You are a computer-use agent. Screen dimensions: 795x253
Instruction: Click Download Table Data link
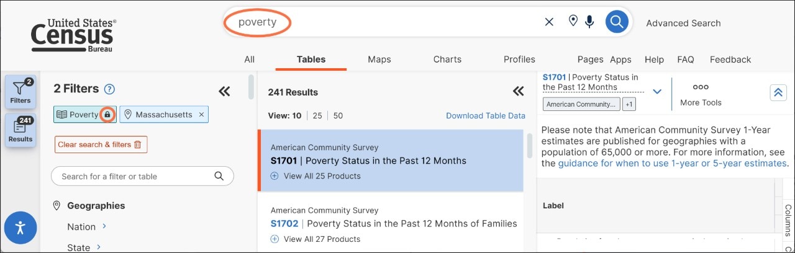pyautogui.click(x=486, y=115)
